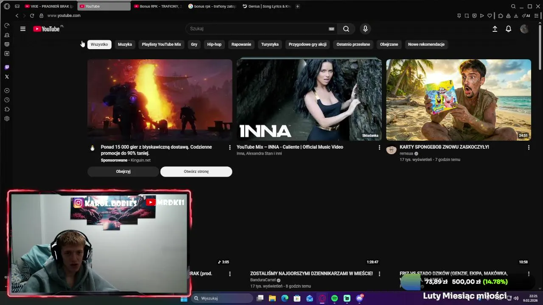Open KARTY SPONGEBOB ZNOWU ZASKOCZYŁY title
543x305 pixels.
click(x=444, y=147)
